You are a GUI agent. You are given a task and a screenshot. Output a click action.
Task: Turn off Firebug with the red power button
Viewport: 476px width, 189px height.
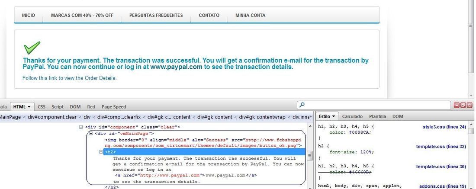[470, 105]
